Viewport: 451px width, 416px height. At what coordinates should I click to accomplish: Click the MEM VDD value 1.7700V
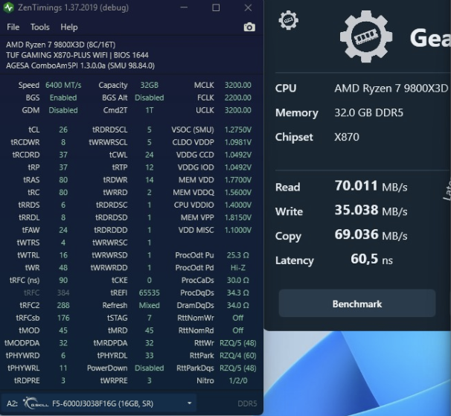tap(238, 180)
